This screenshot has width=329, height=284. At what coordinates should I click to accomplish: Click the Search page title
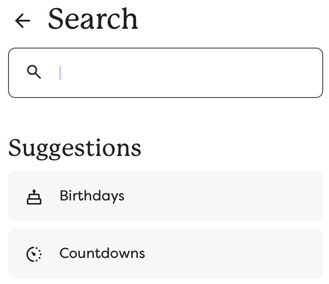(x=93, y=19)
